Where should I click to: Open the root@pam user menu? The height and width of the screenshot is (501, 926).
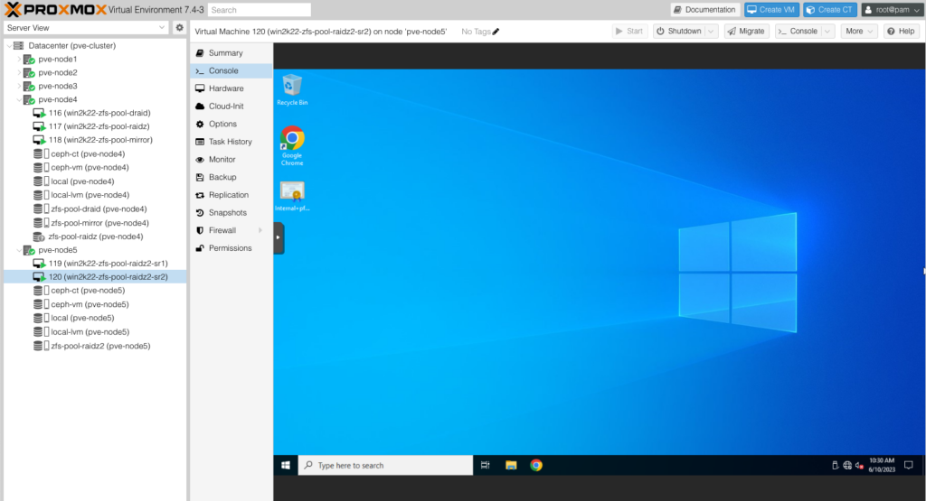892,9
